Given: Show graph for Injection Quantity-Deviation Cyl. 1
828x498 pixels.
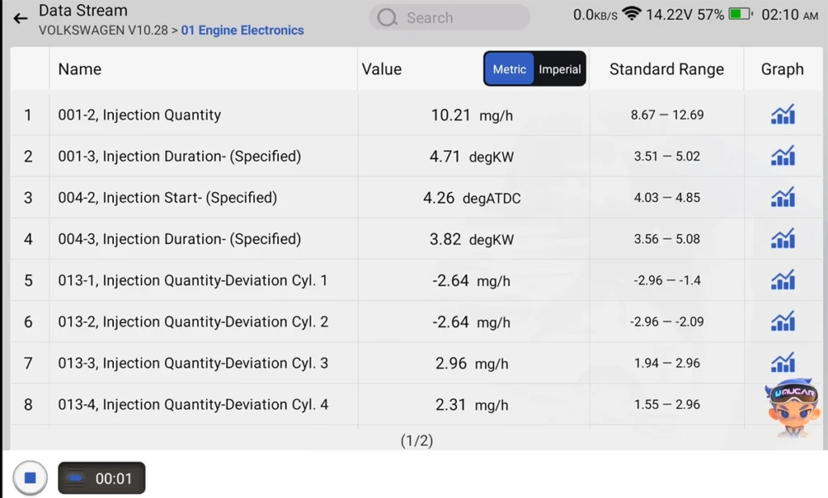Looking at the screenshot, I should (782, 279).
